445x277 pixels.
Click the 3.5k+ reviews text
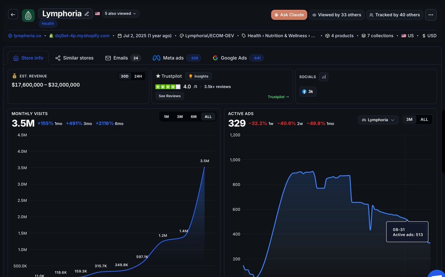(217, 87)
